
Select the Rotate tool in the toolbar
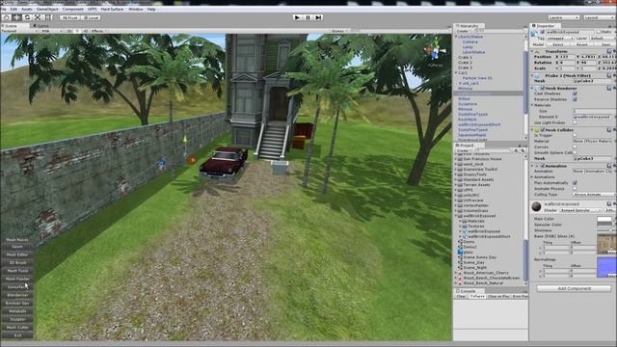[27, 17]
